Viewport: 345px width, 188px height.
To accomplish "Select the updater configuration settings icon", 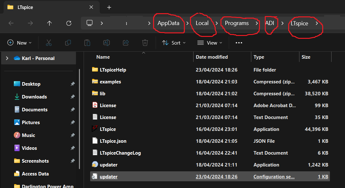I will coord(95,176).
